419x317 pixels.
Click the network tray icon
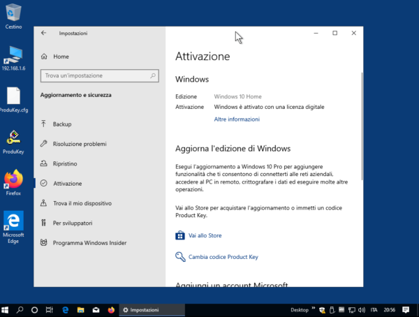click(352, 310)
